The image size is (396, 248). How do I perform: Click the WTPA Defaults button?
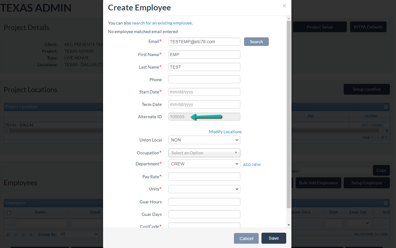click(368, 27)
